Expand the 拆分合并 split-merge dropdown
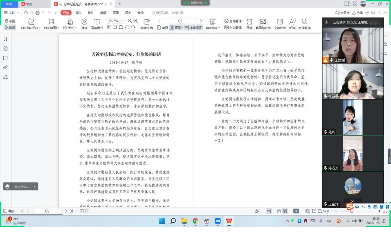 (x=70, y=27)
